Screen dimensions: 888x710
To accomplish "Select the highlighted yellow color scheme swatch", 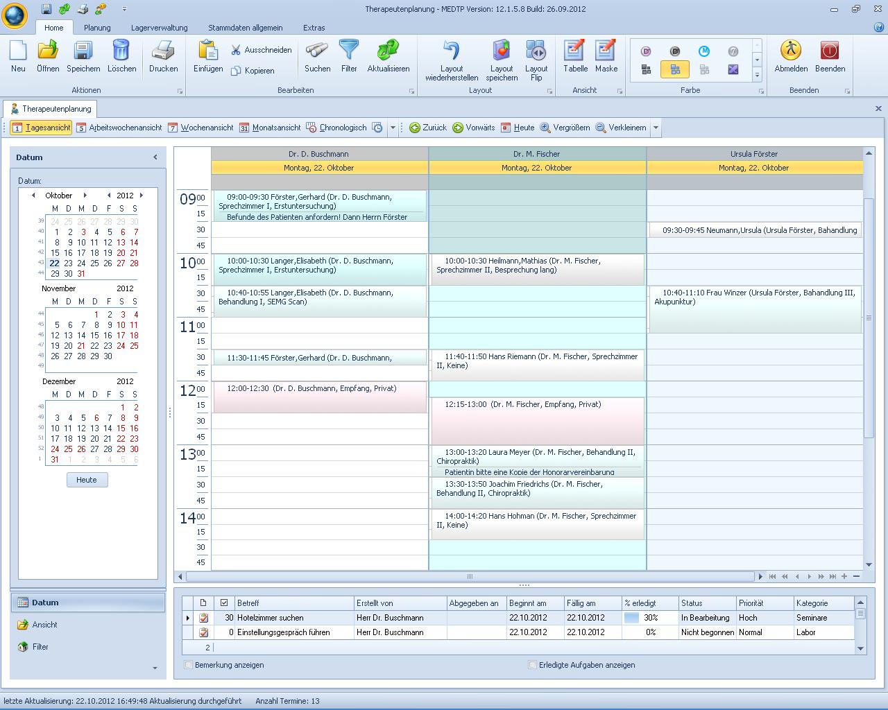I will 675,69.
